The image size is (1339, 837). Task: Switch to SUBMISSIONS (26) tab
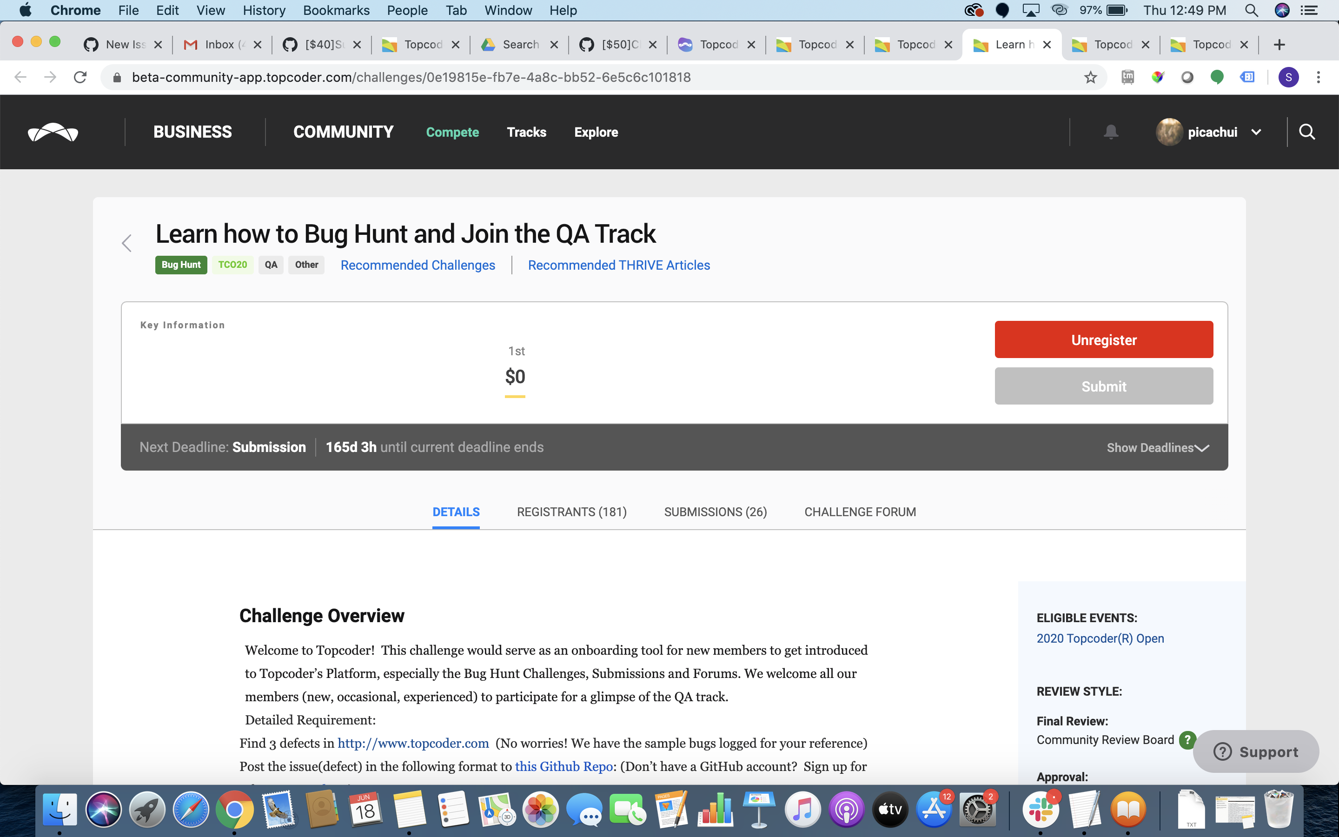(716, 512)
